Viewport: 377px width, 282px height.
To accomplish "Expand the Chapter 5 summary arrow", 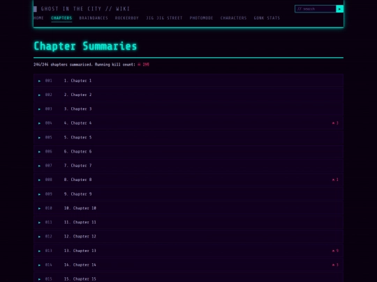I will tap(39, 137).
